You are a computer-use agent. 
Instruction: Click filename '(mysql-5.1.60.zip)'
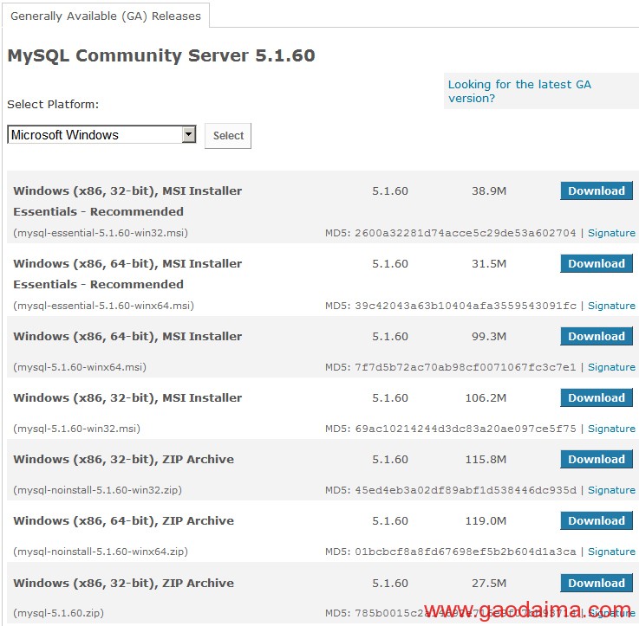pos(58,613)
